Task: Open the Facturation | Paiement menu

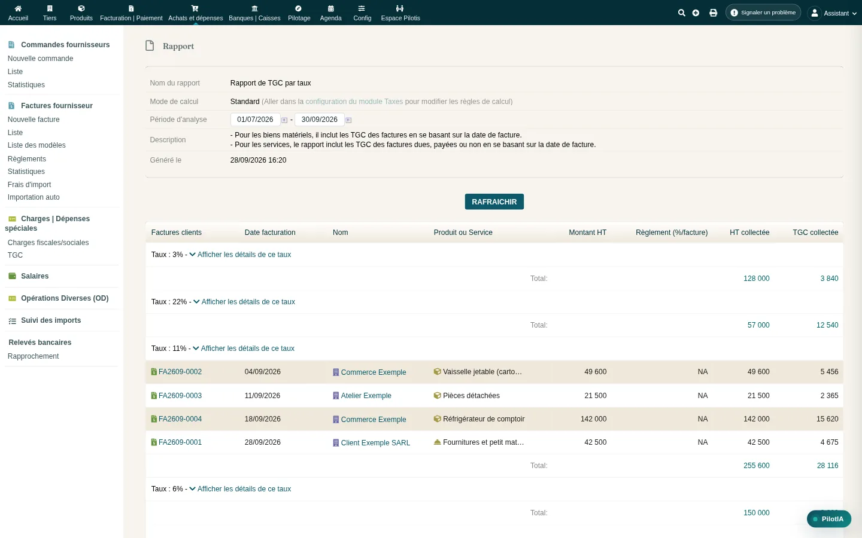Action: 131,13
